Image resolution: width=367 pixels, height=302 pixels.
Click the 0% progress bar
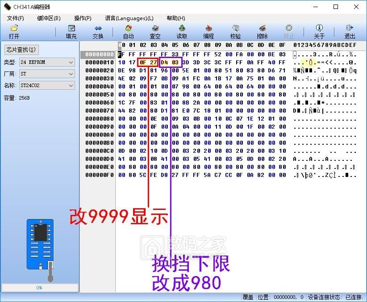pyautogui.click(x=39, y=288)
